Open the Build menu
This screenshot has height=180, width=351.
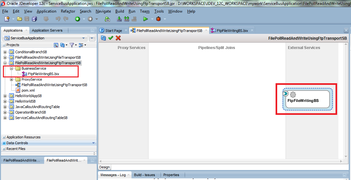[x=120, y=11]
